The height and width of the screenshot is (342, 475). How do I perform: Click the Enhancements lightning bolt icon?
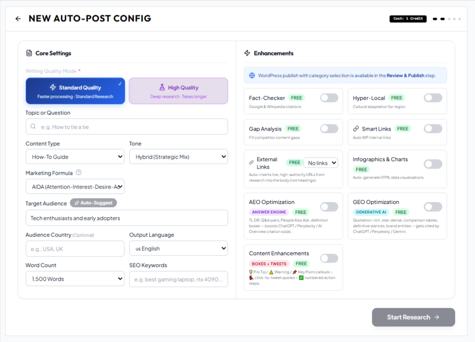click(247, 53)
